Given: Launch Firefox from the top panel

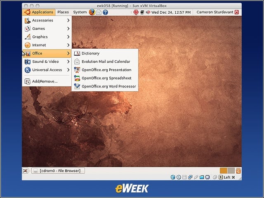Looking at the screenshot, I should pyautogui.click(x=92, y=12).
